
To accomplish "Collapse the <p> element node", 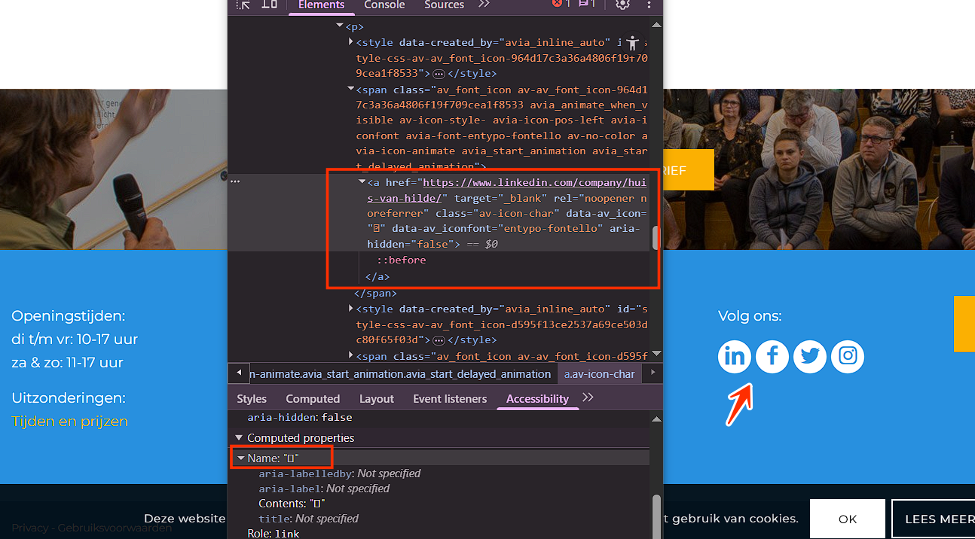I will click(341, 26).
